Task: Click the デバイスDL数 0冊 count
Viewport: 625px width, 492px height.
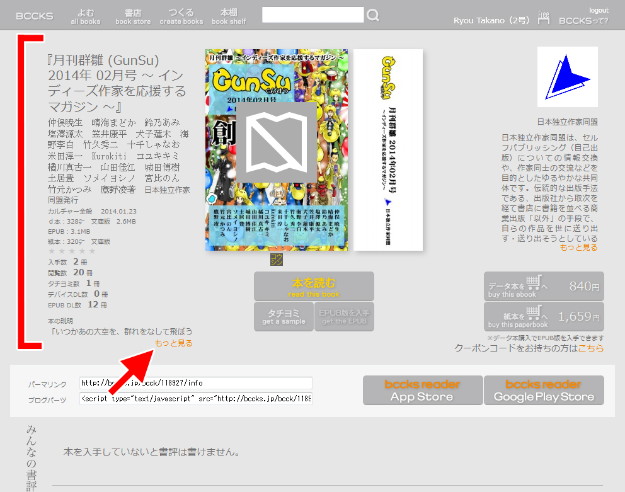Action: click(x=77, y=294)
